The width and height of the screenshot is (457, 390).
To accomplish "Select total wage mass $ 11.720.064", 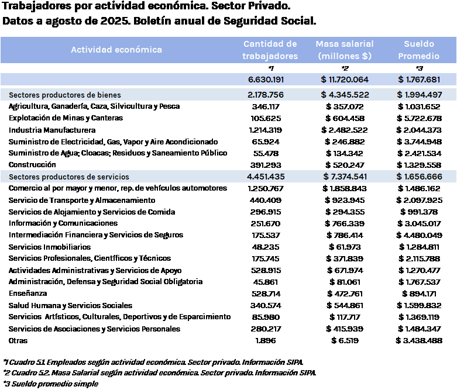I will pos(344,80).
